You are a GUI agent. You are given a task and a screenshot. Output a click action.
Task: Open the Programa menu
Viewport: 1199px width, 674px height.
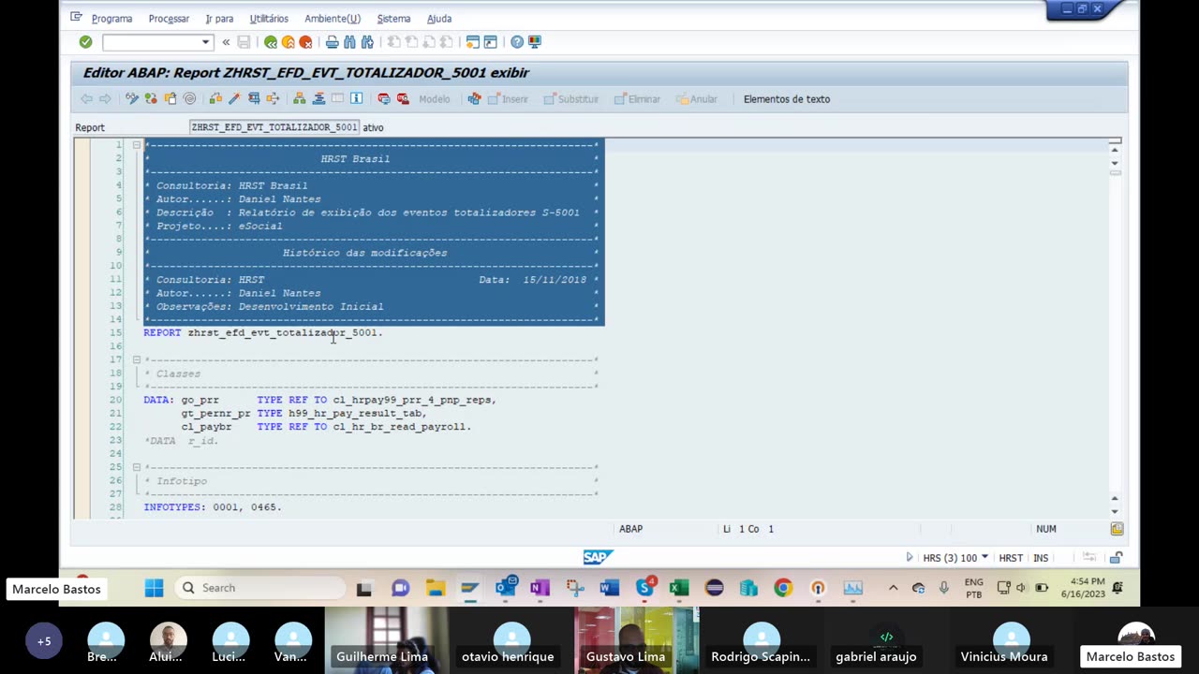click(x=111, y=19)
